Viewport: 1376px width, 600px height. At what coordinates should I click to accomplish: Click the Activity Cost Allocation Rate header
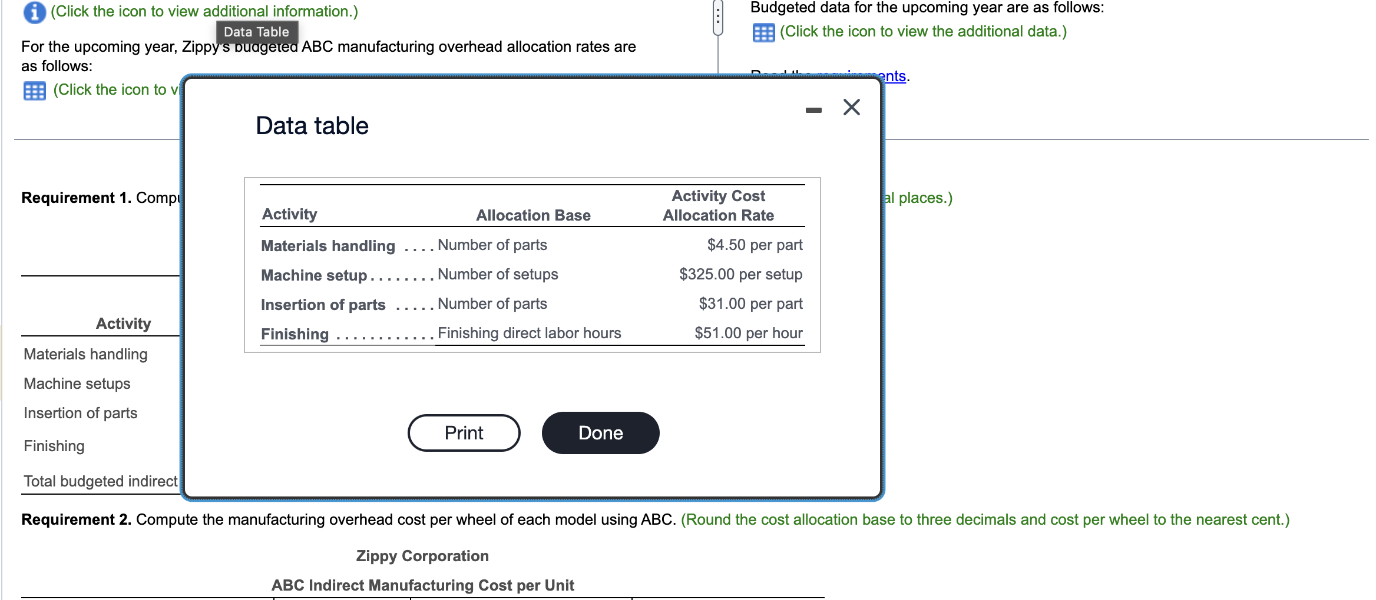point(717,205)
